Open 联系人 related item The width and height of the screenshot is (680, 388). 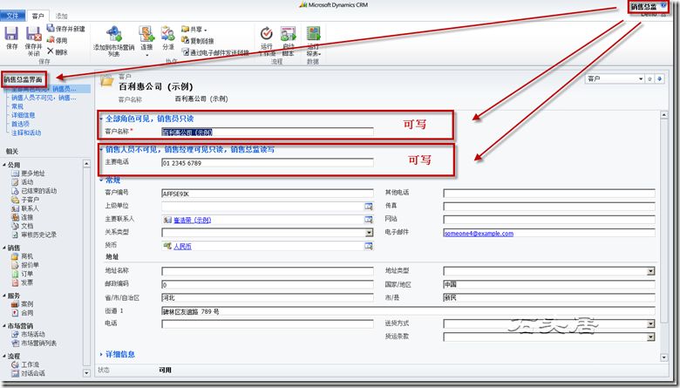tap(25, 208)
